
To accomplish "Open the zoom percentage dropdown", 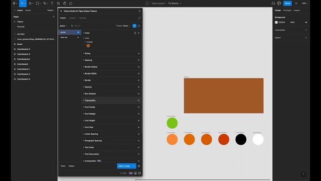I will click(x=305, y=4).
